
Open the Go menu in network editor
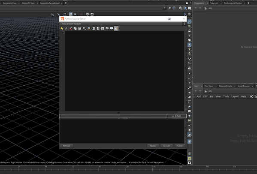point(212,96)
